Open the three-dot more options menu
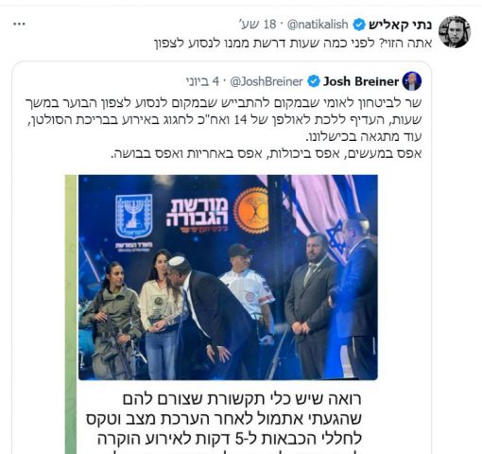 (x=19, y=24)
